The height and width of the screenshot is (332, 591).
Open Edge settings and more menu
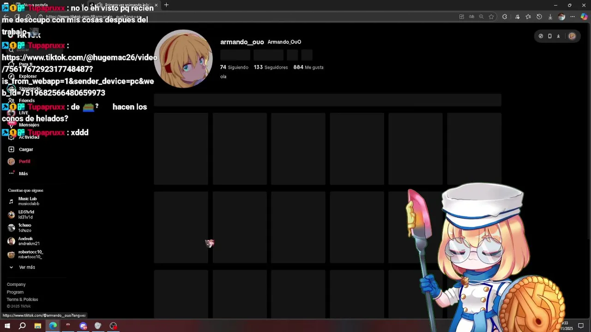pos(573,17)
